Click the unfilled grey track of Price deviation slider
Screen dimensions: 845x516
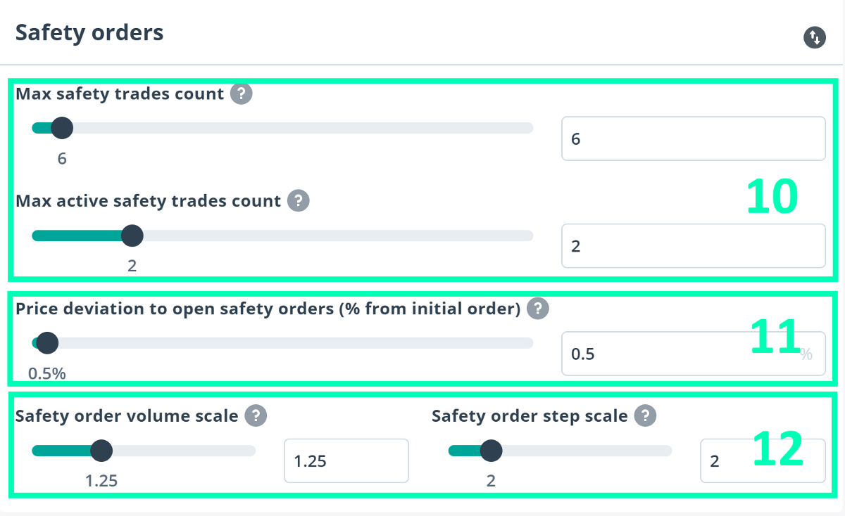(296, 343)
